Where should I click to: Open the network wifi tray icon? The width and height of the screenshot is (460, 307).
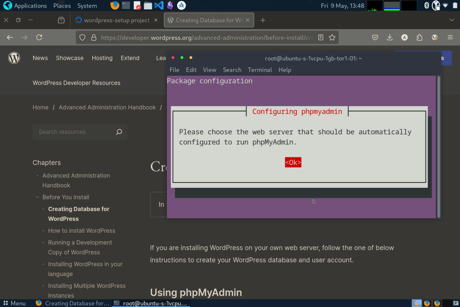[445, 5]
